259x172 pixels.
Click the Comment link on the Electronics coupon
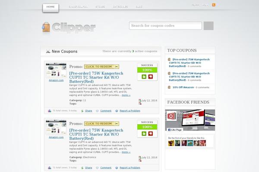point(106,168)
